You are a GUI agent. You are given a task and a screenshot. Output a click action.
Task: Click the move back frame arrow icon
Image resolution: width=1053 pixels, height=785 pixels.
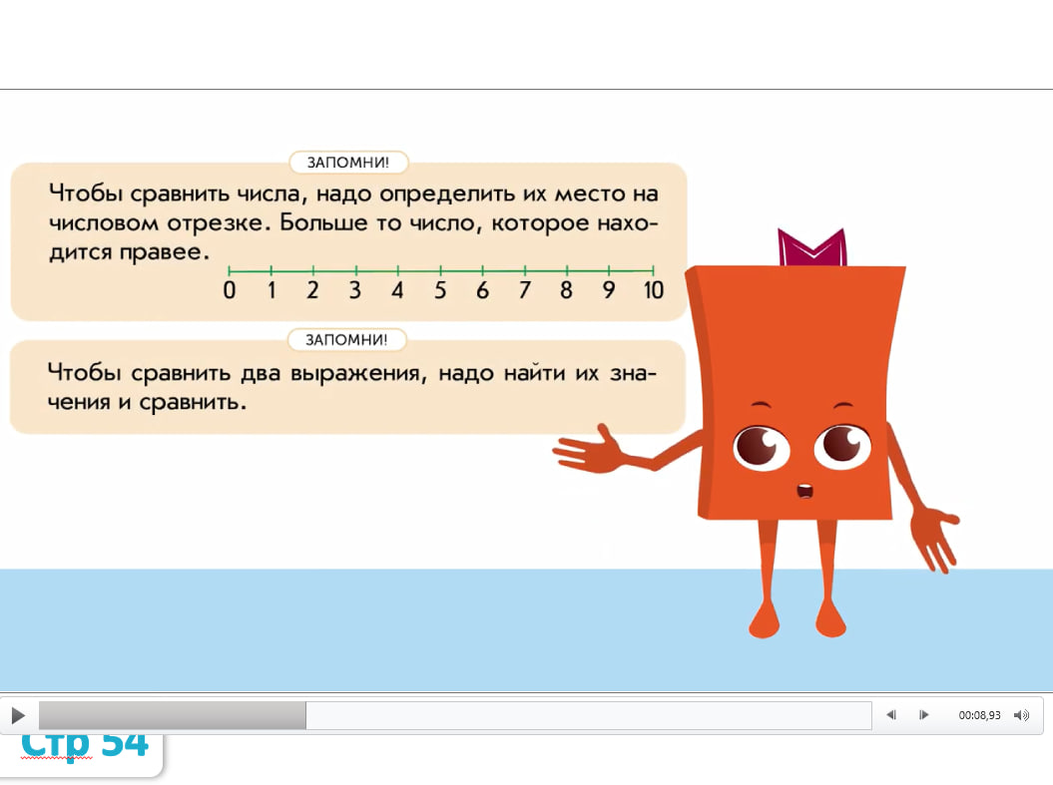coord(891,715)
